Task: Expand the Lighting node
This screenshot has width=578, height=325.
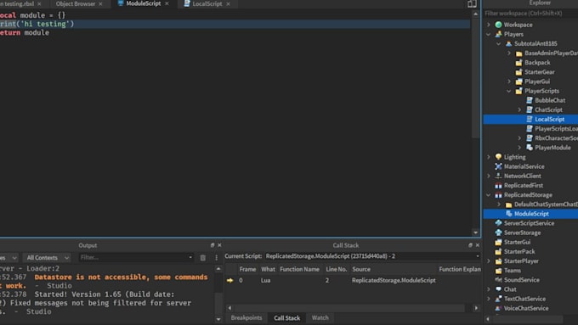Action: point(489,157)
